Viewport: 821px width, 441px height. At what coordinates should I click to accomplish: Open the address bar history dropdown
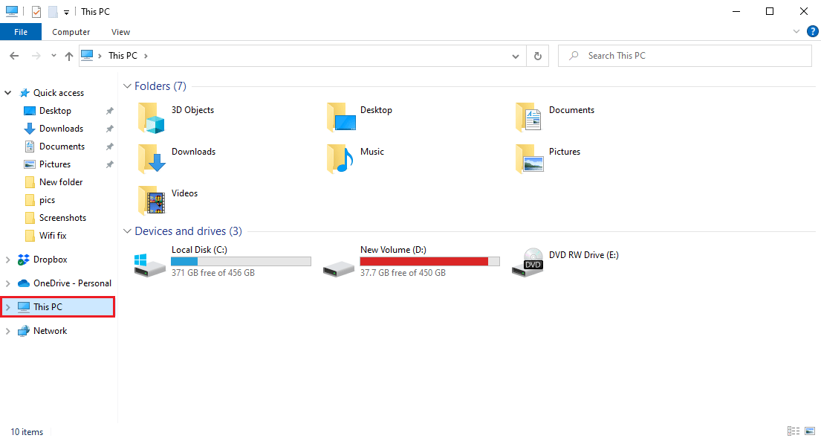tap(515, 56)
